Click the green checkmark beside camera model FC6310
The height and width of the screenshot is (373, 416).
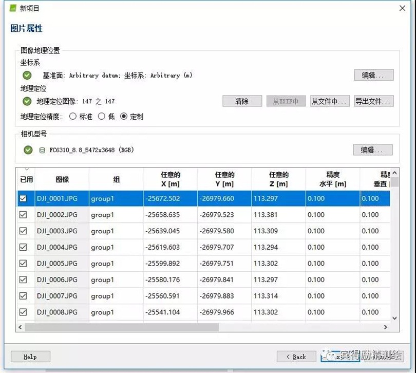point(28,150)
